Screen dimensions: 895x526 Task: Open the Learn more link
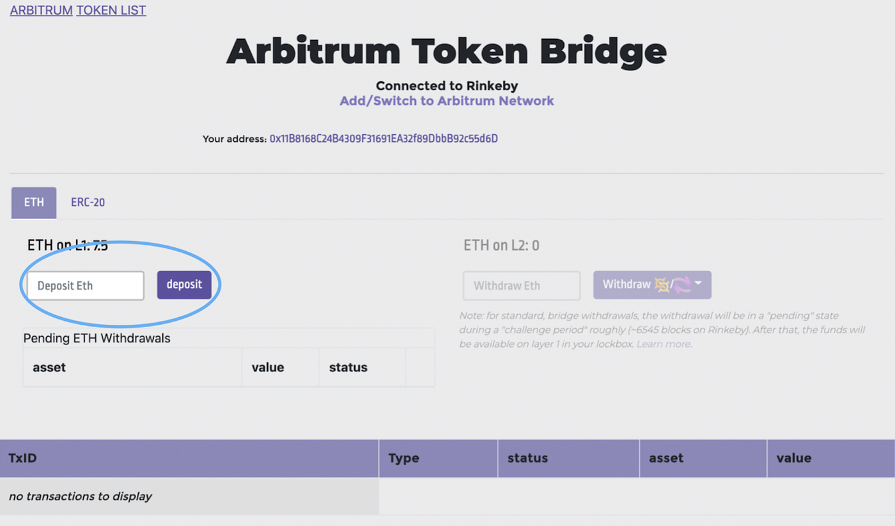point(663,344)
